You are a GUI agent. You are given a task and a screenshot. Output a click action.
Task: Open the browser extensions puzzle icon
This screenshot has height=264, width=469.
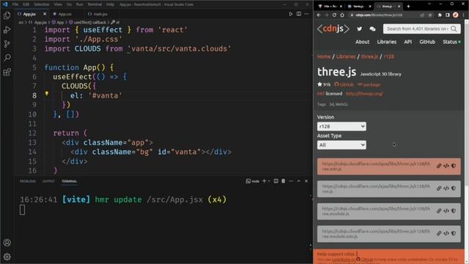[440, 15]
